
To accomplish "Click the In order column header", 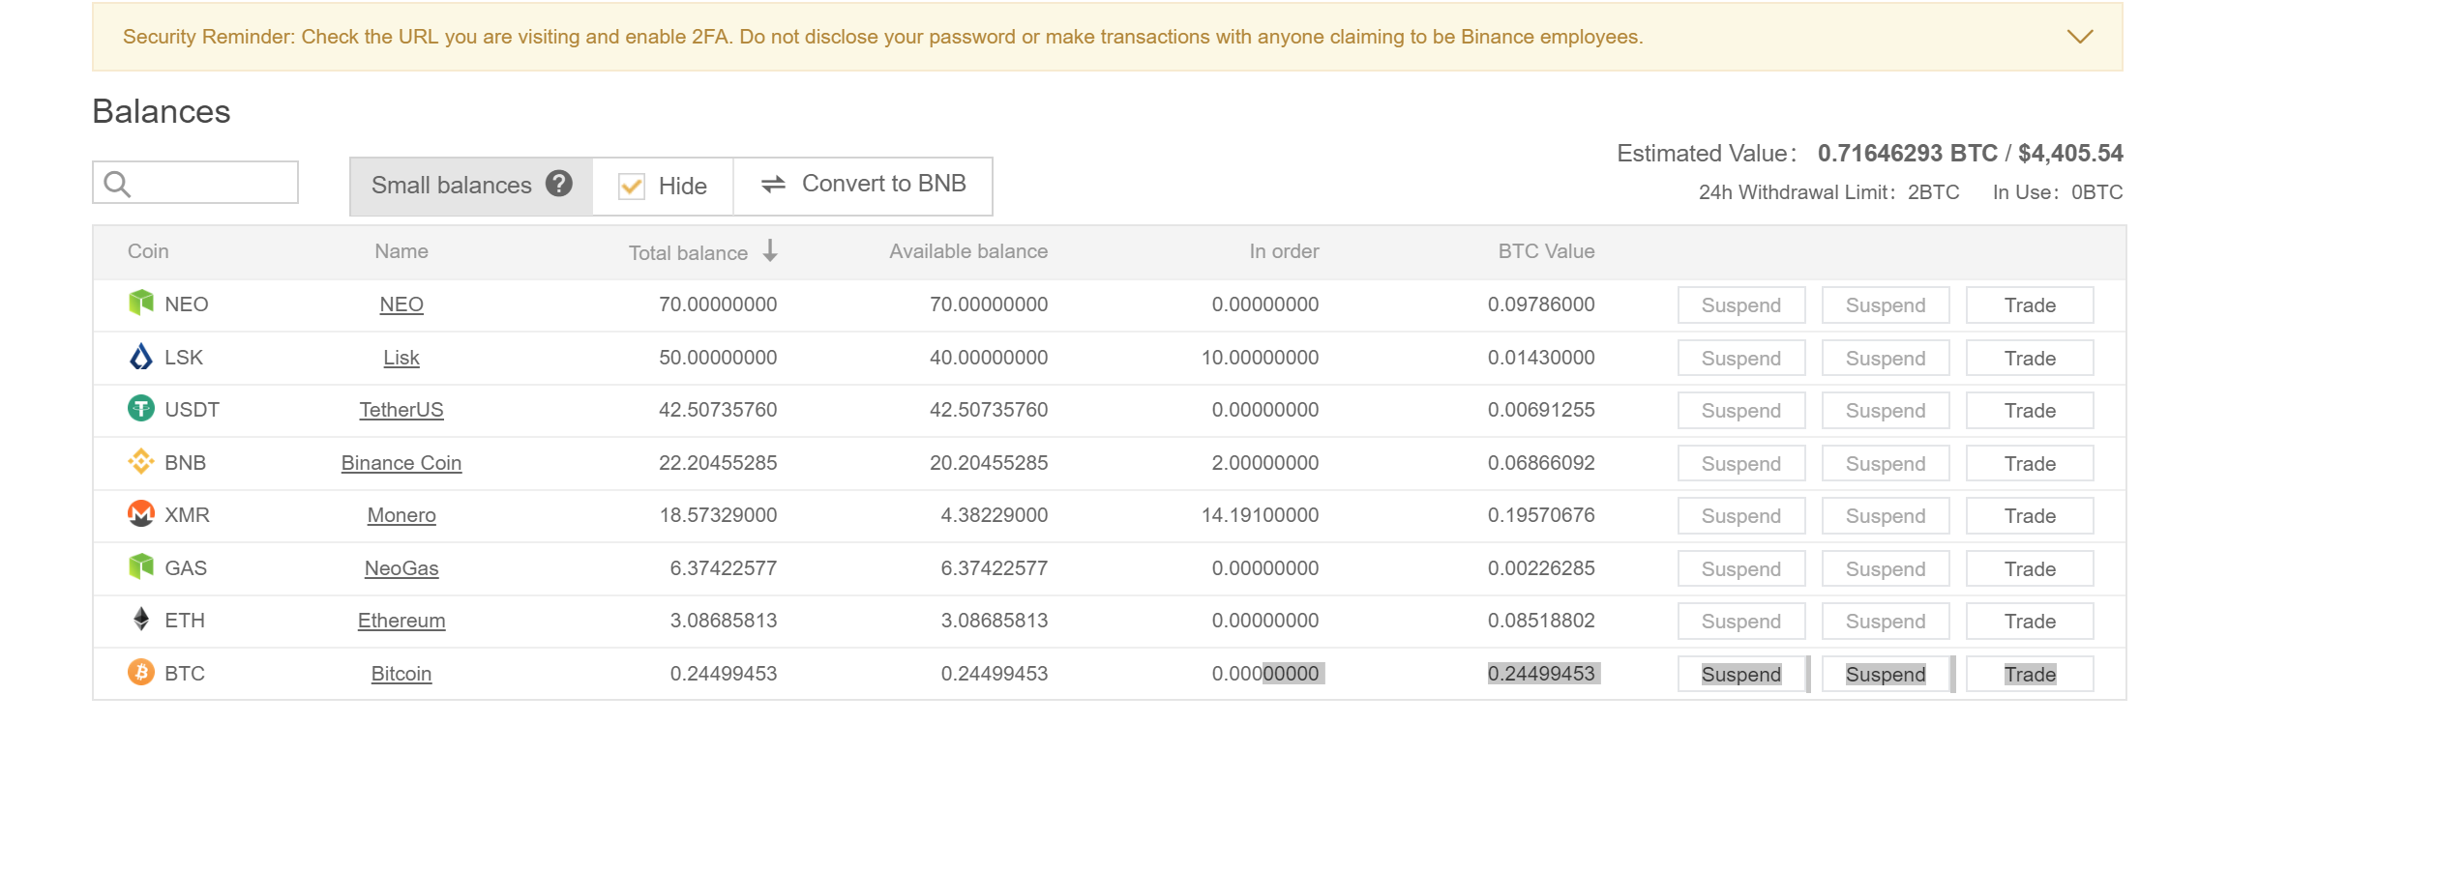I will click(x=1284, y=251).
